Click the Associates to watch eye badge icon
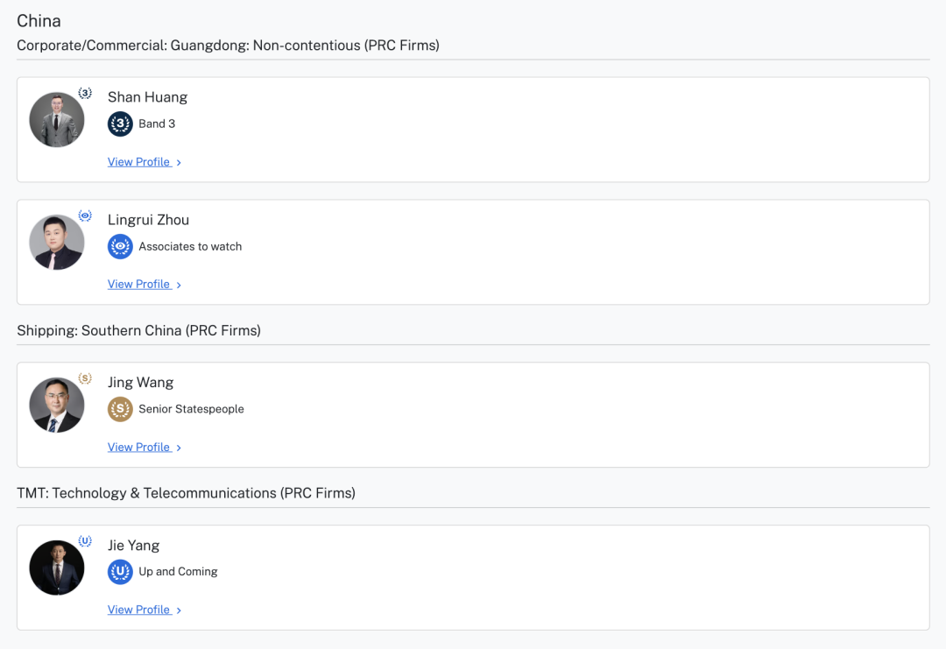This screenshot has width=946, height=649. tap(120, 247)
